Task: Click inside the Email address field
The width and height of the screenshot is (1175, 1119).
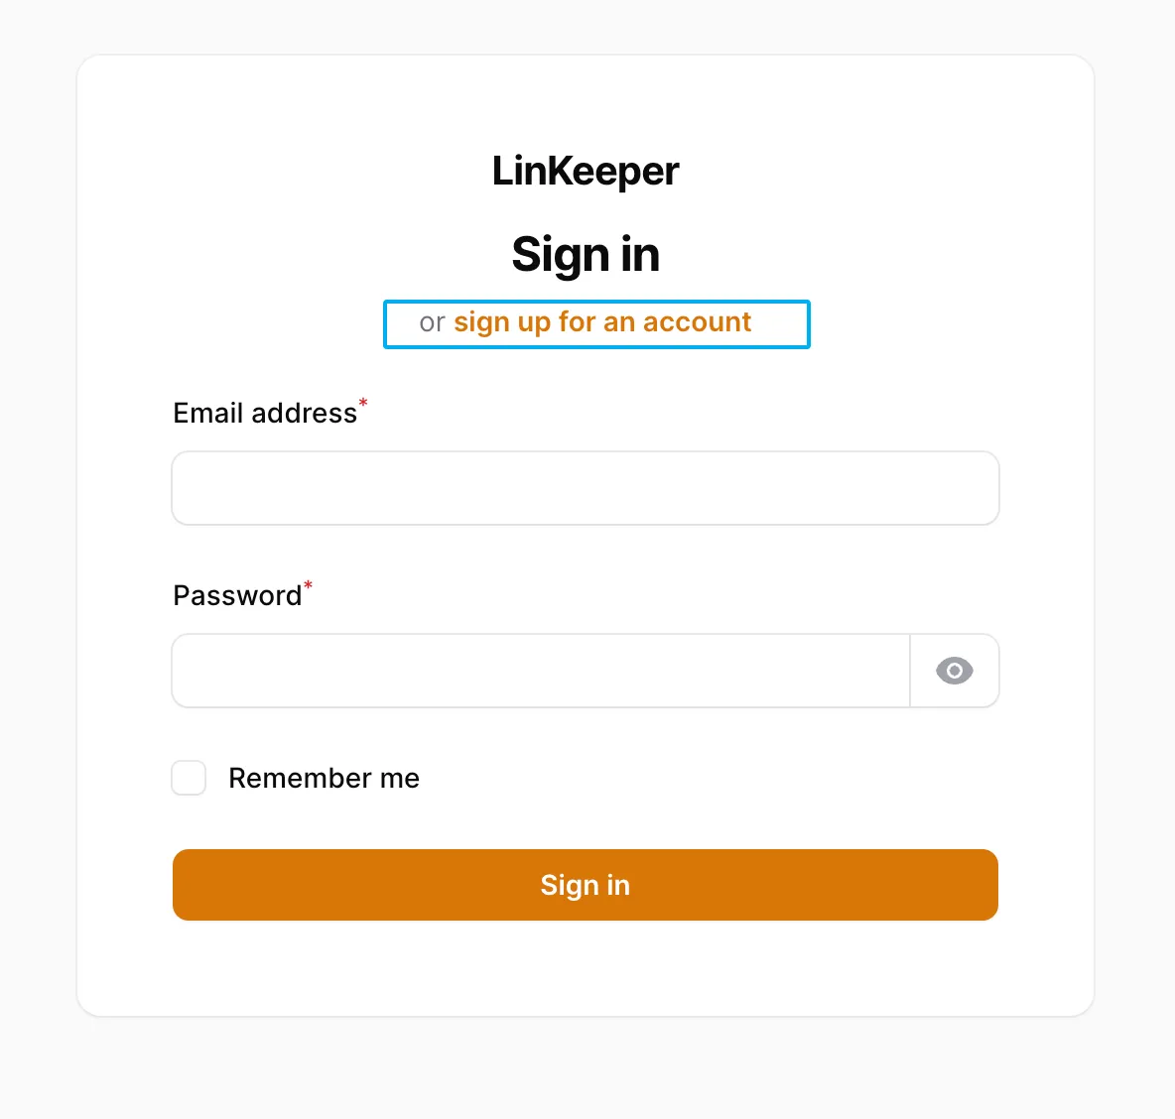Action: (585, 487)
